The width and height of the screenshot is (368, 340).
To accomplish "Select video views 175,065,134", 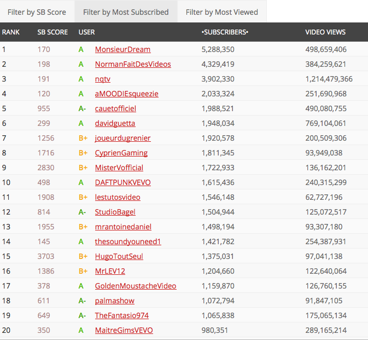I will click(326, 316).
